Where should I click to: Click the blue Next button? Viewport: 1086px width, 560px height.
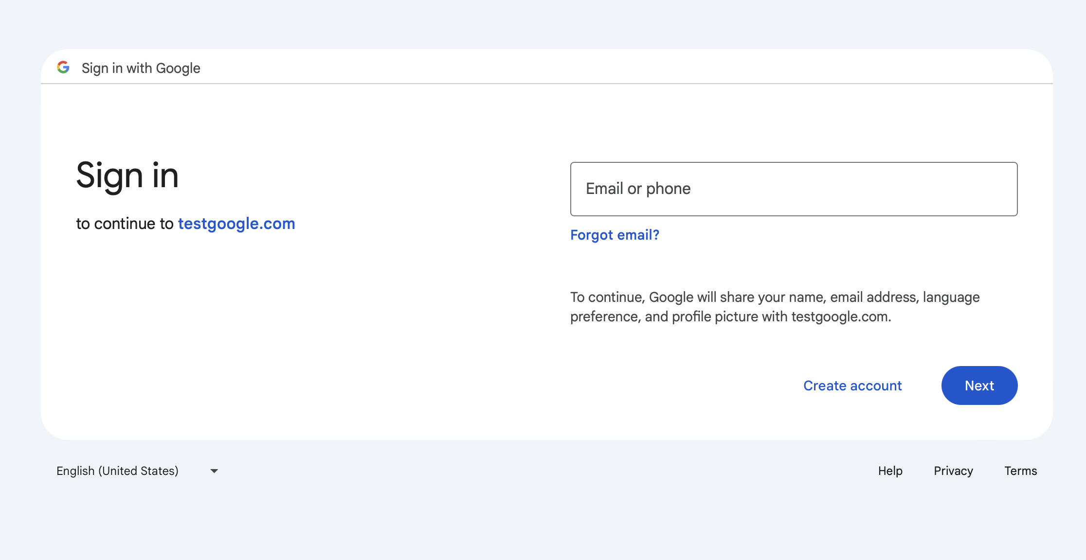point(979,385)
